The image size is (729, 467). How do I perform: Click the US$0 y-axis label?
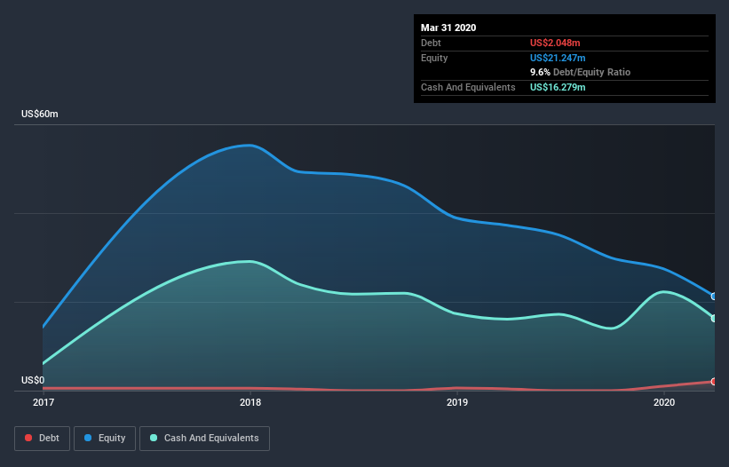coord(33,380)
